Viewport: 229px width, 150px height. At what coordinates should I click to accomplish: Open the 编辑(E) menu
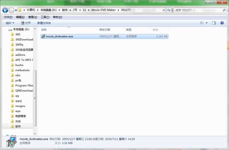(x=20, y=17)
